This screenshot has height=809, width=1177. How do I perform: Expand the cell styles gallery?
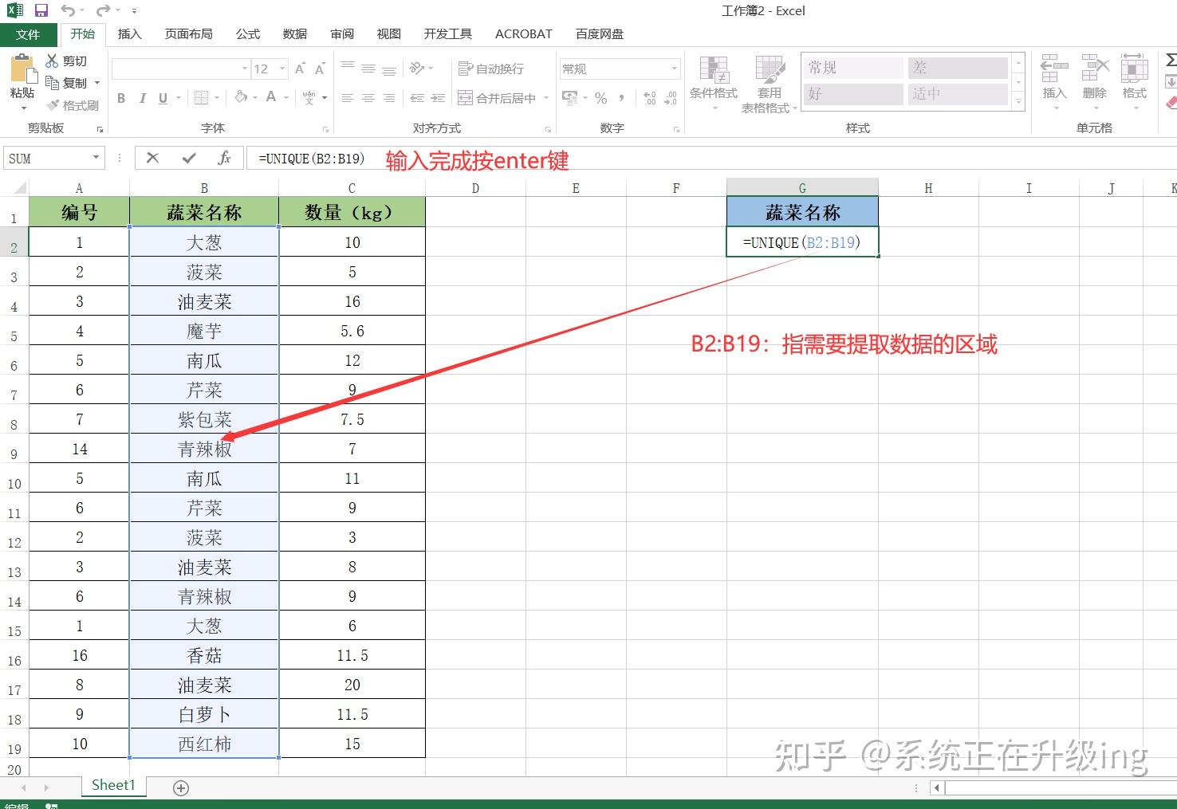click(x=1018, y=101)
